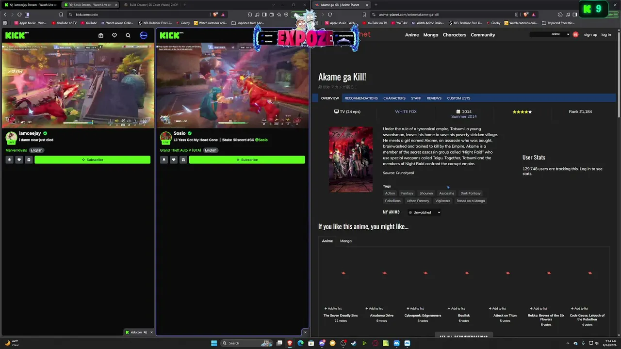Unmute the kick.com split-view tab at bottom
This screenshot has width=621, height=349.
tap(145, 333)
